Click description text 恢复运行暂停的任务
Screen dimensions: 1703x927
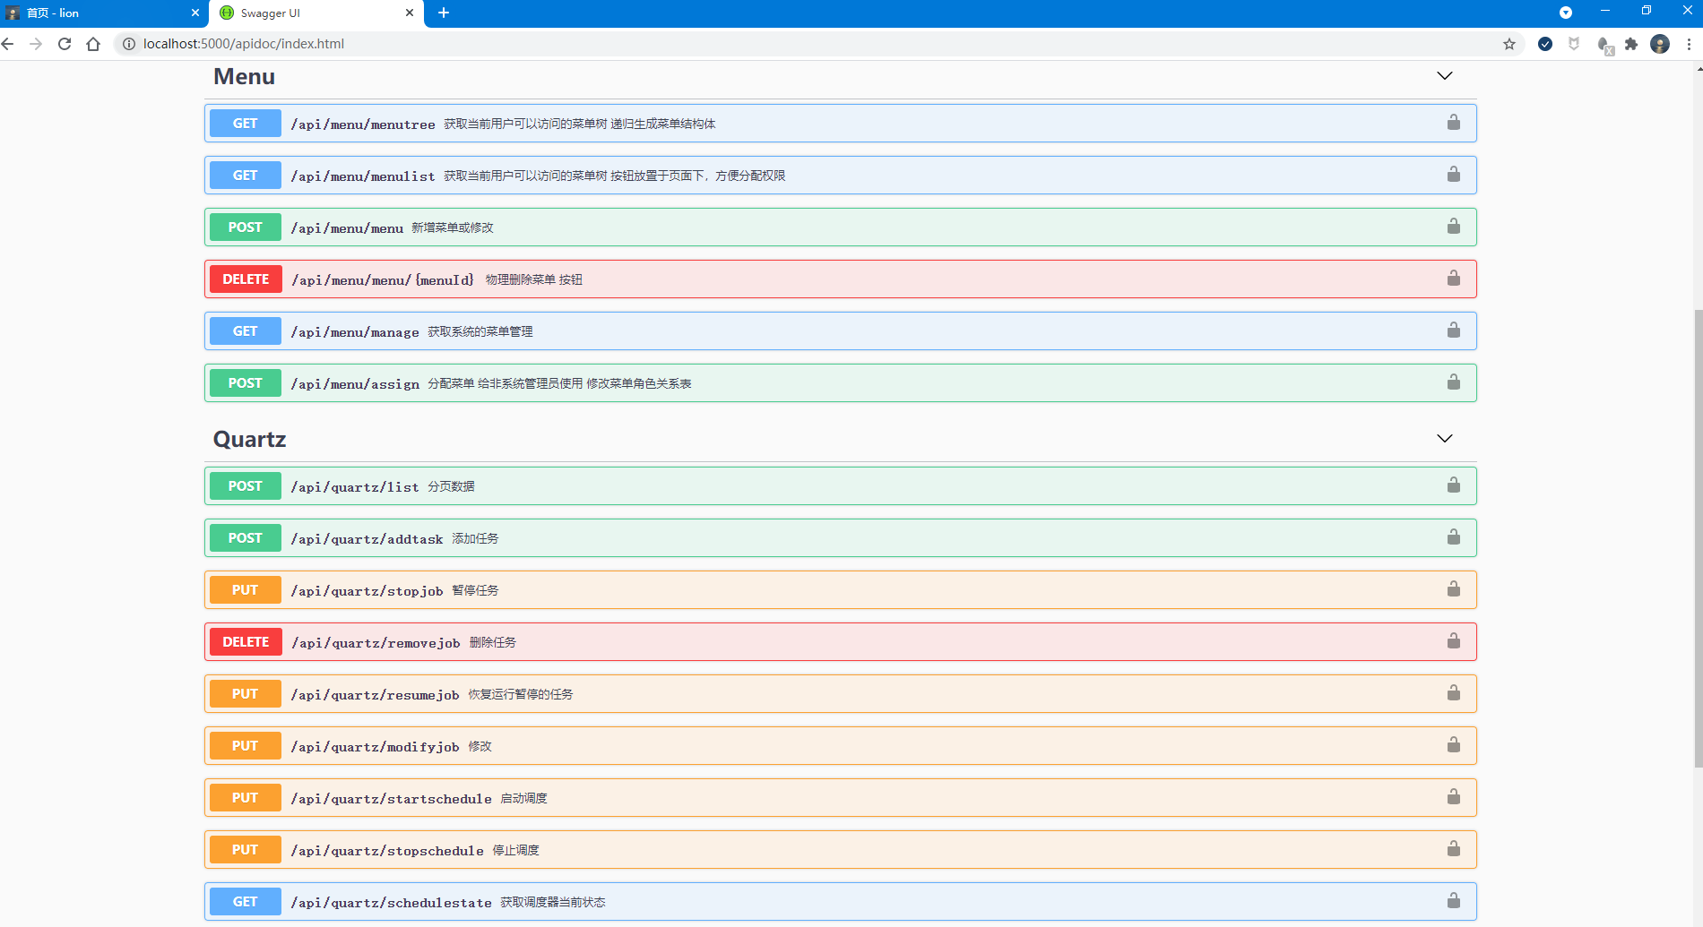point(521,694)
